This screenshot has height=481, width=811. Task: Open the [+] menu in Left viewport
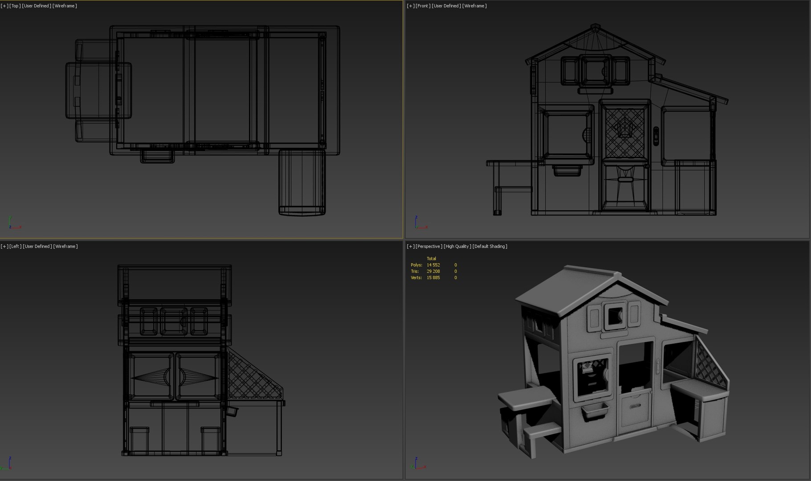[4, 246]
